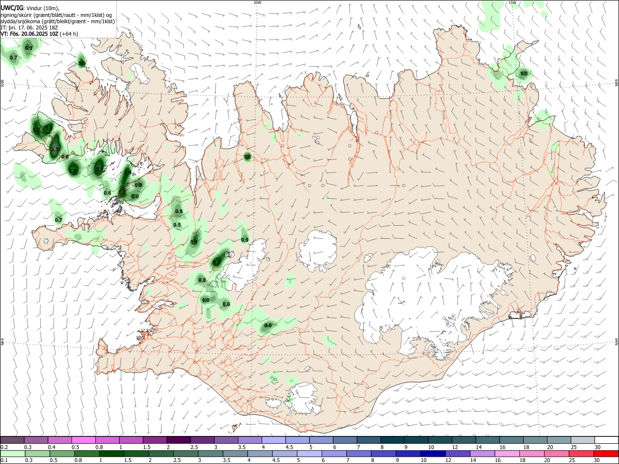Select the 7 blue swatch in lower legend row
619x464 pixels.
(358, 454)
